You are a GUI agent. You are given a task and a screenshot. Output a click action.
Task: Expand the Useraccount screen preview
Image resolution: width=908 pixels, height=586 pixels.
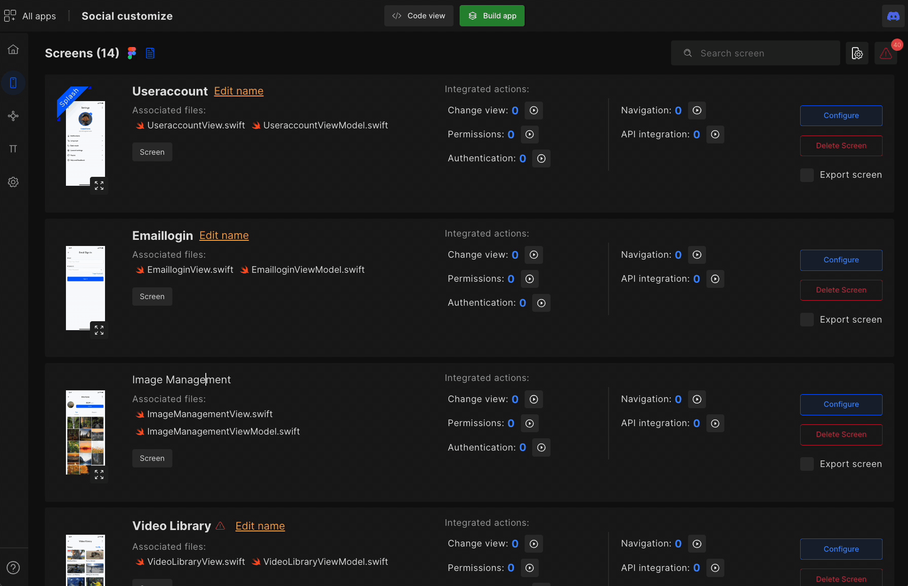coord(99,185)
